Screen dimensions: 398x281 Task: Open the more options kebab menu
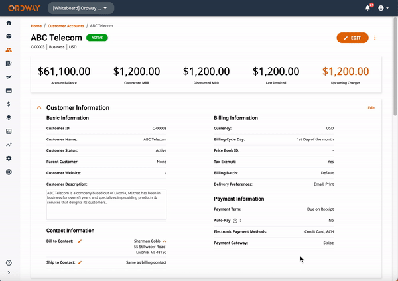(x=375, y=38)
